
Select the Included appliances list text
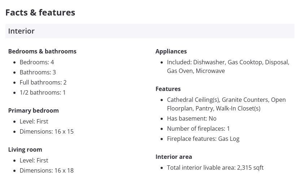tap(228, 66)
